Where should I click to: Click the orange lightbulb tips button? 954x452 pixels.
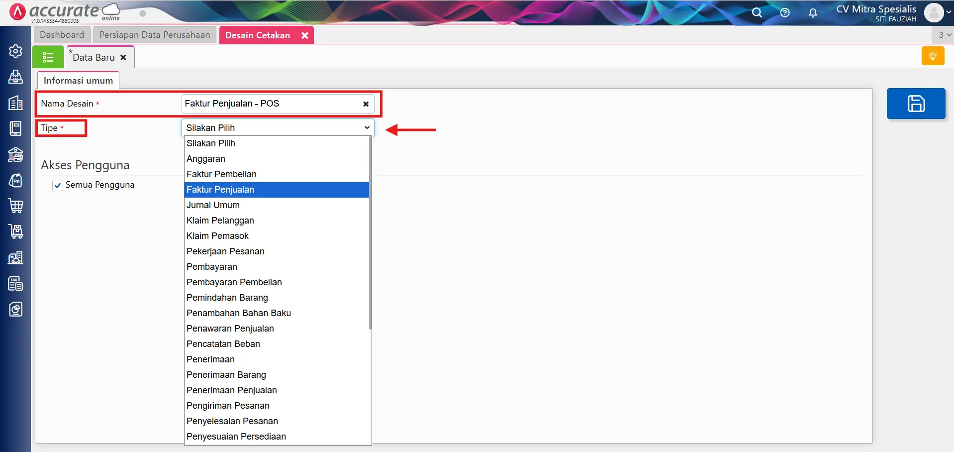click(x=933, y=56)
